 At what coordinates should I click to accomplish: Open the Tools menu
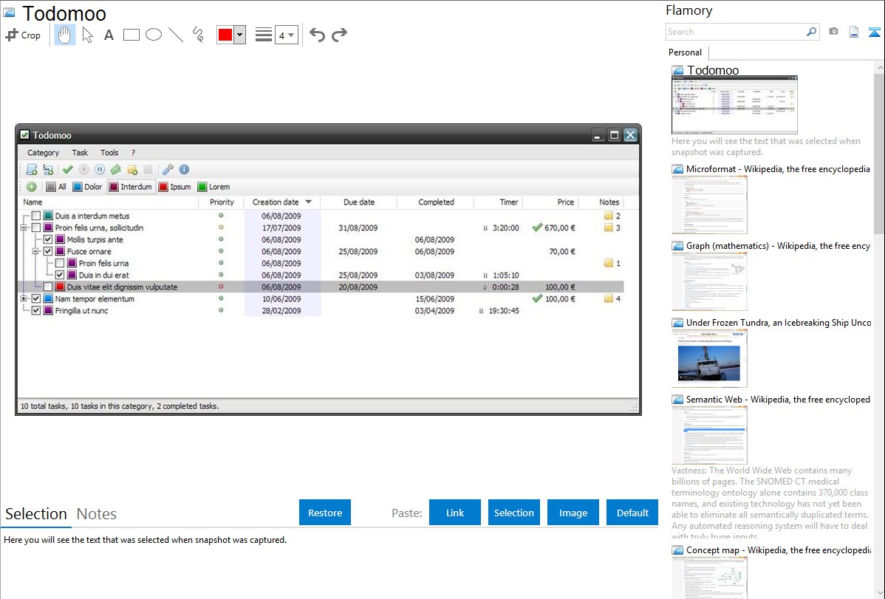[109, 152]
